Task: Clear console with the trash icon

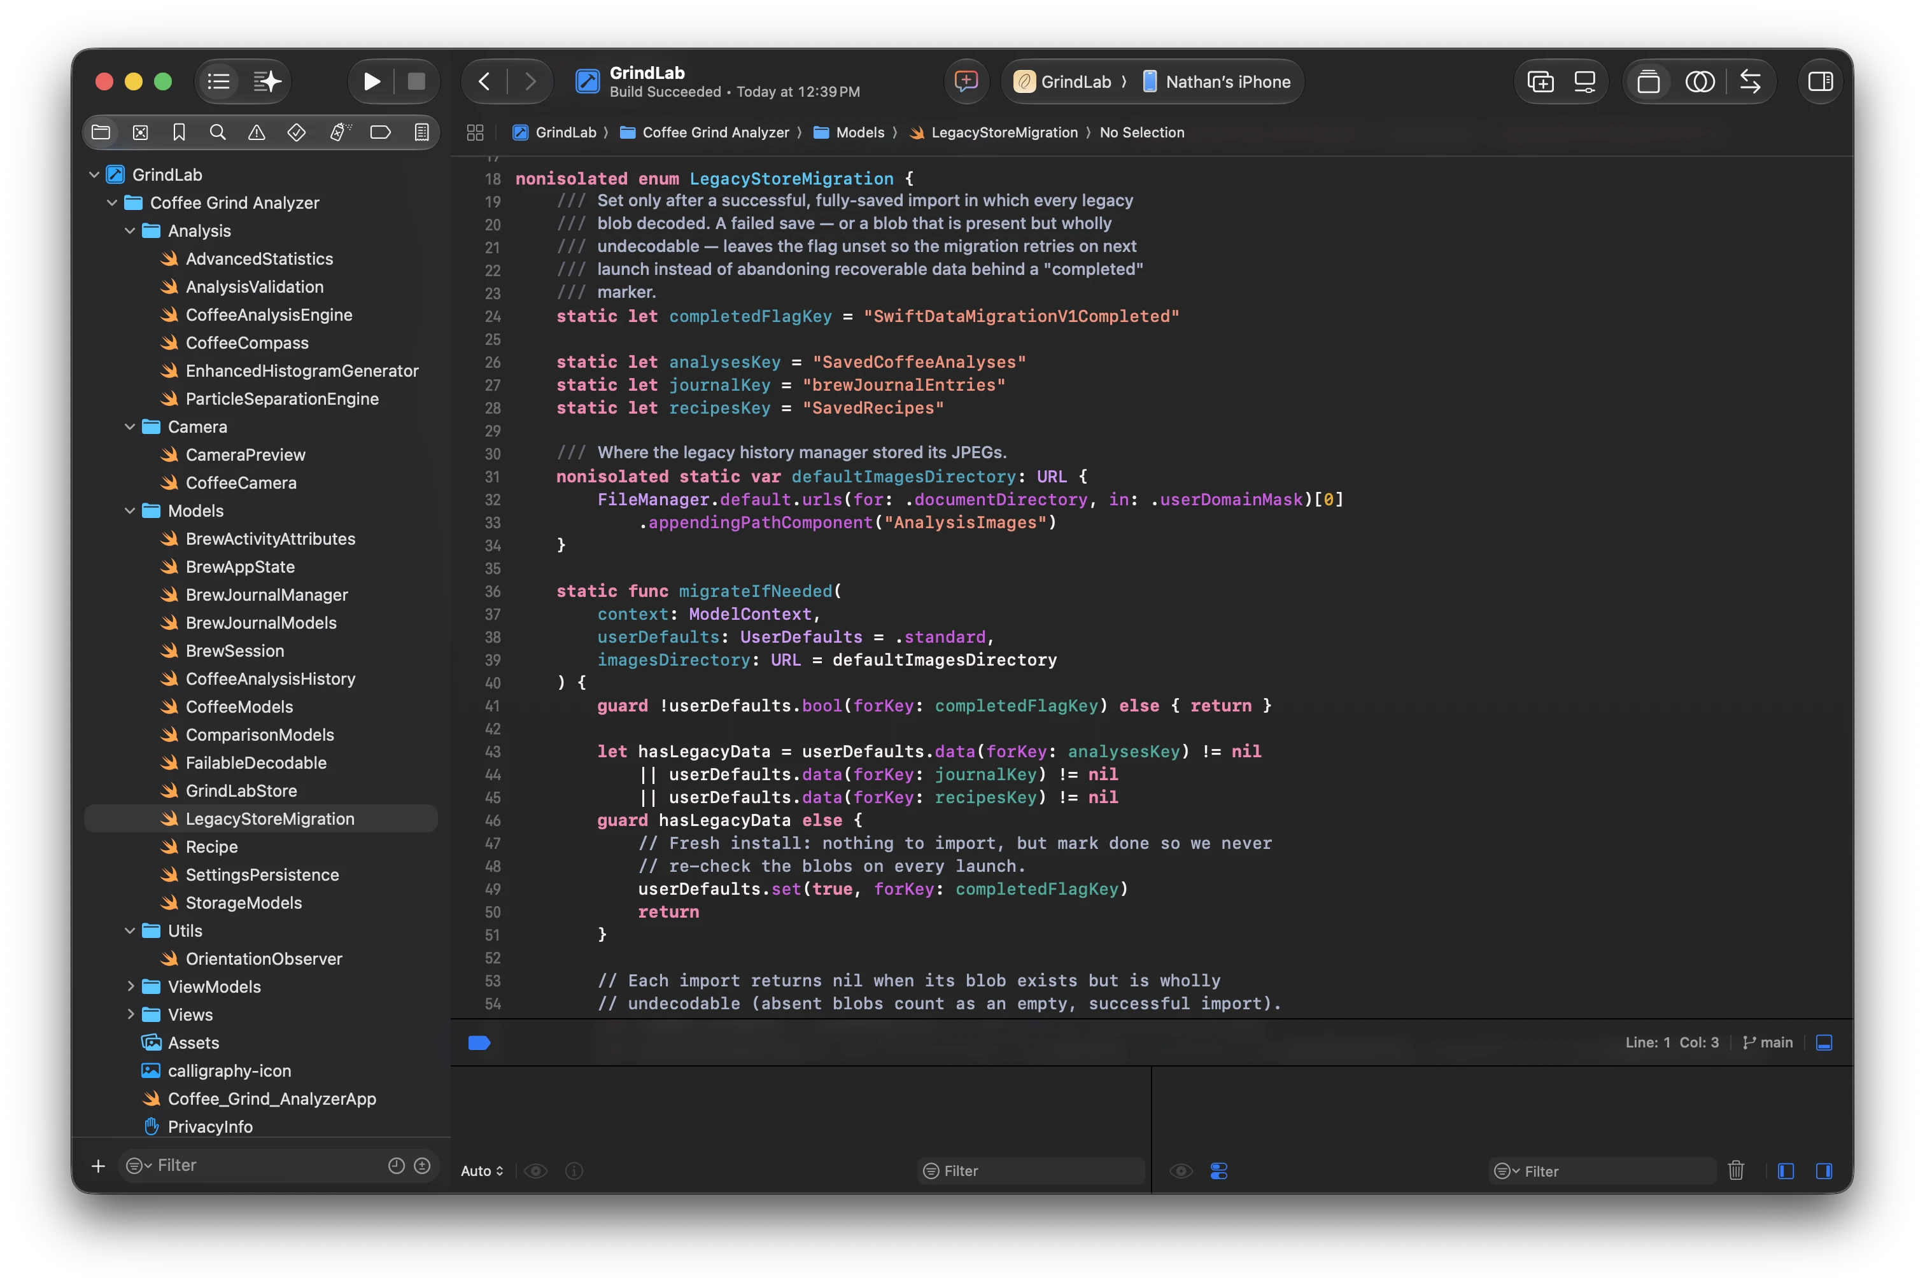Action: pyautogui.click(x=1735, y=1170)
